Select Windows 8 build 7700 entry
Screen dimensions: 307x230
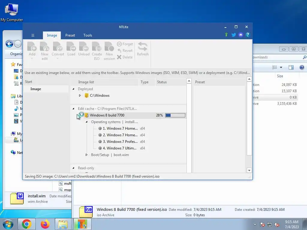[107, 115]
